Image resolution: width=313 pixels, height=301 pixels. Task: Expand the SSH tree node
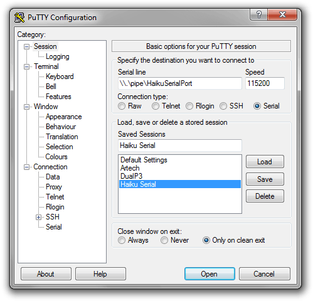[38, 218]
